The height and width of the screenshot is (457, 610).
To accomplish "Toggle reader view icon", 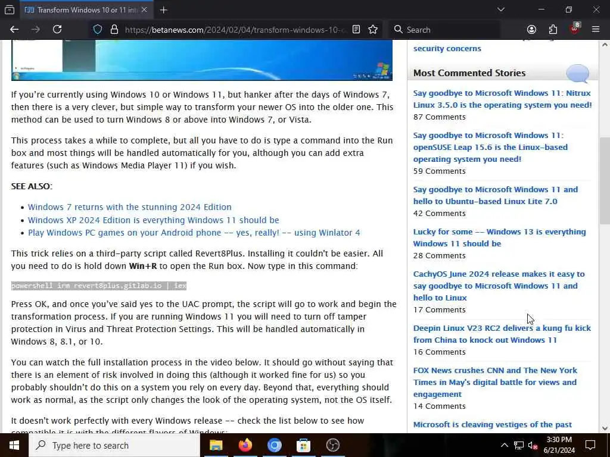I will pyautogui.click(x=356, y=30).
